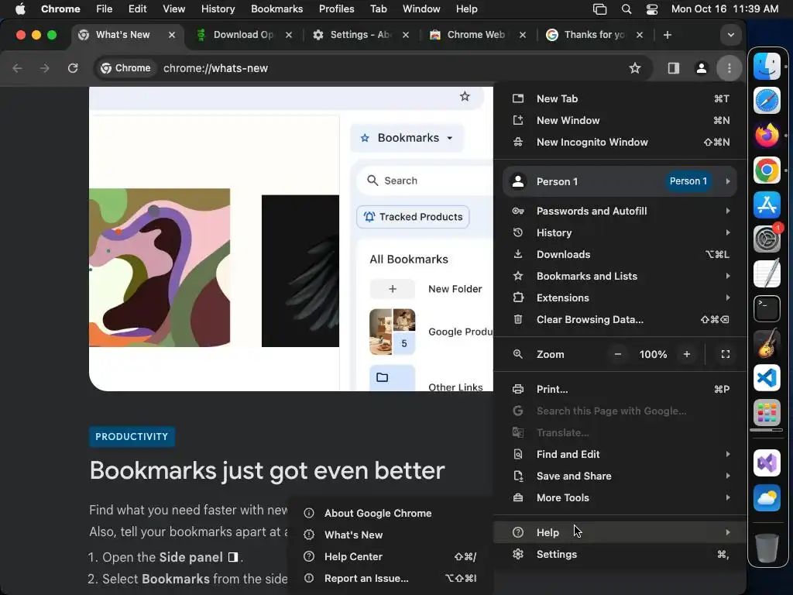
Task: Expand the More Tools submenu
Action: [620, 498]
